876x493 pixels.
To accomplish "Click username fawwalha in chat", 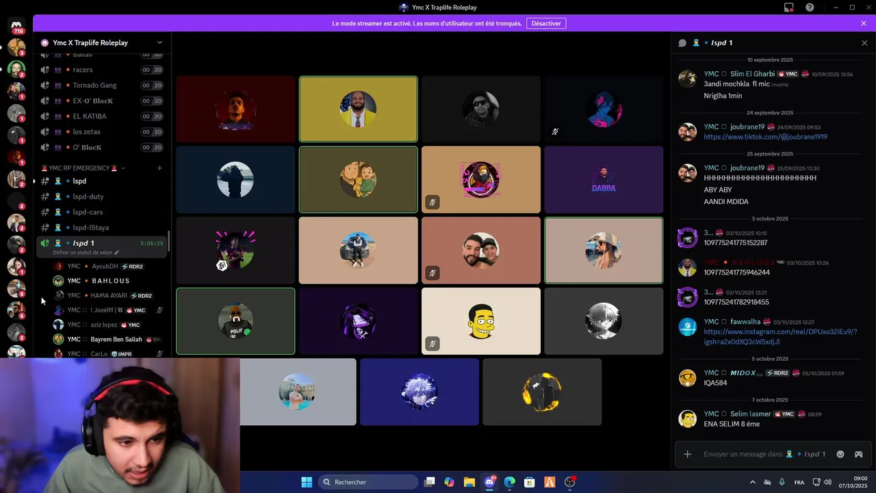I will click(x=745, y=322).
